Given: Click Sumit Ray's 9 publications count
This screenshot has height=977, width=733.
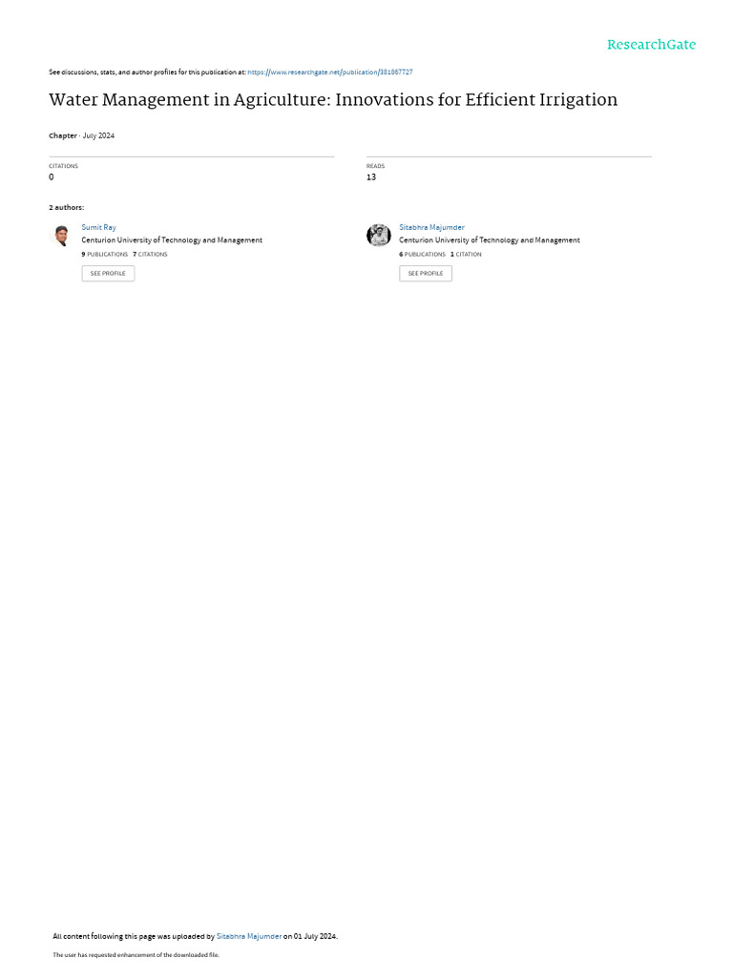Looking at the screenshot, I should point(105,254).
